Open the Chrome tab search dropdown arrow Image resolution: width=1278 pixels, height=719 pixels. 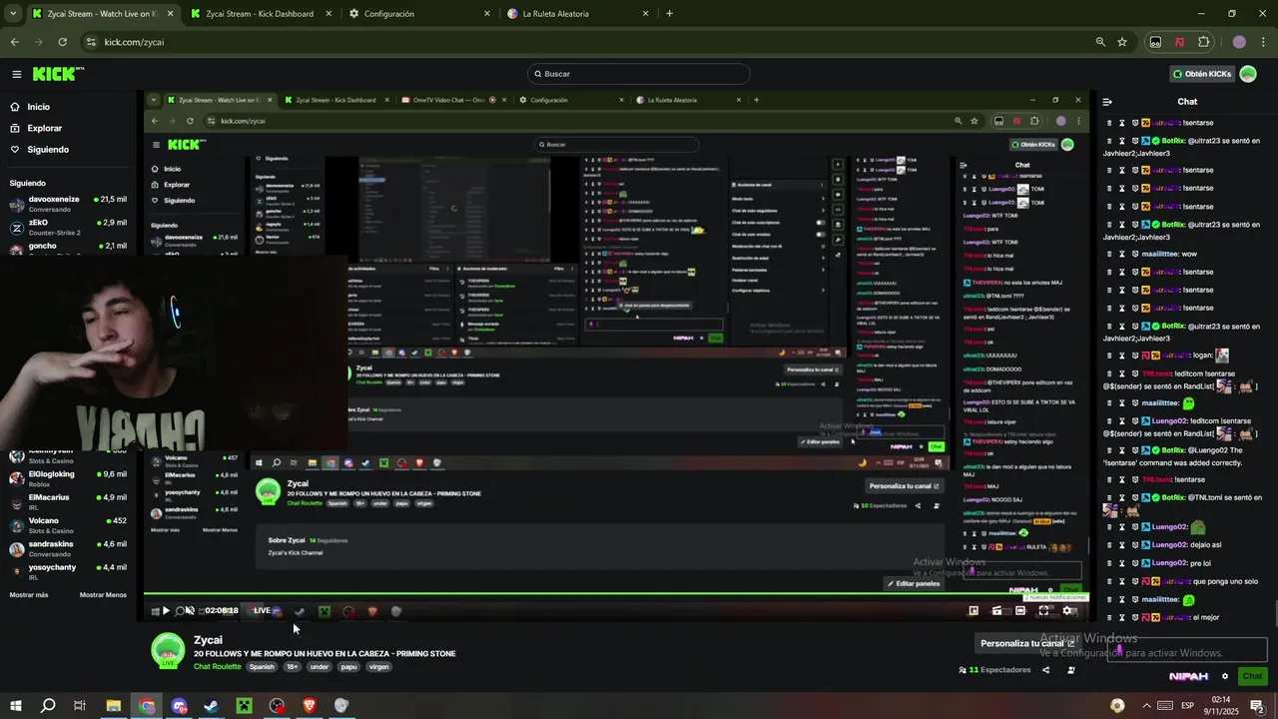pos(12,14)
